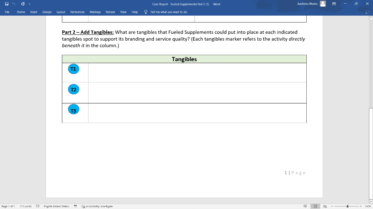Click the Tangibles table header
The image size is (373, 209).
pos(184,59)
